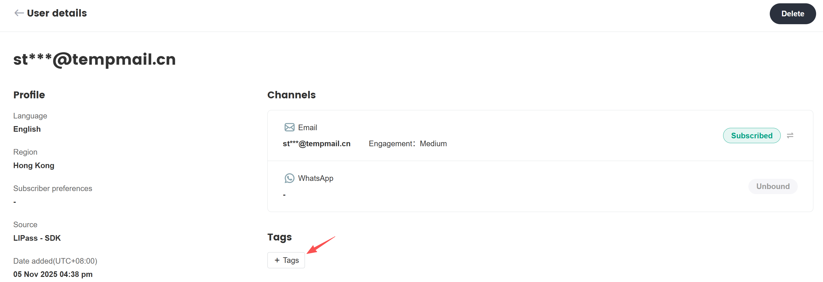823x282 pixels.
Task: Click the Hong Kong region value
Action: [x=34, y=165]
